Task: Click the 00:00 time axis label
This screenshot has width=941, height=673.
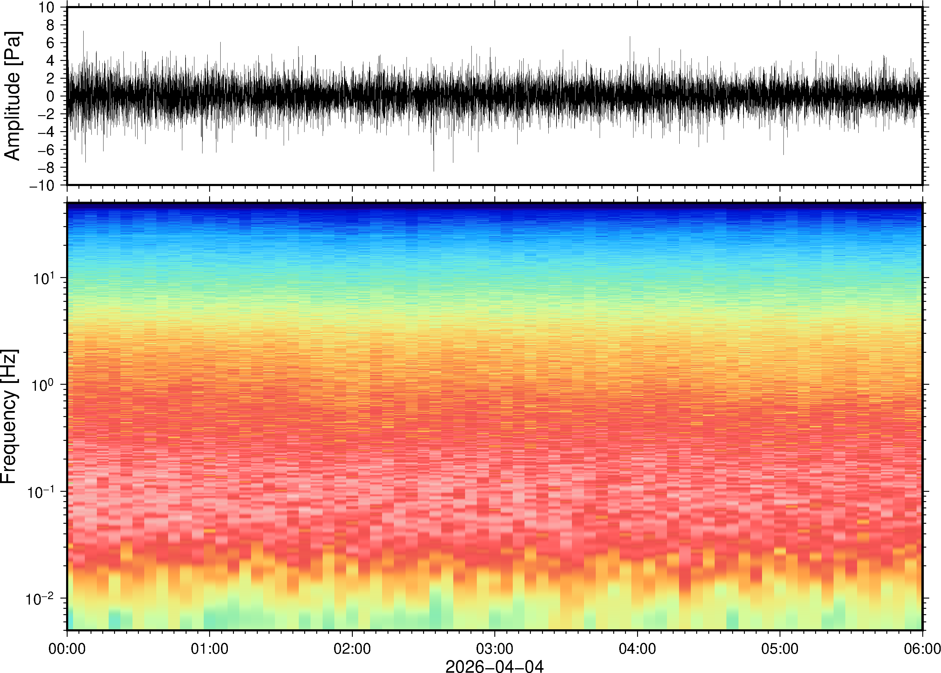Action: tap(67, 649)
